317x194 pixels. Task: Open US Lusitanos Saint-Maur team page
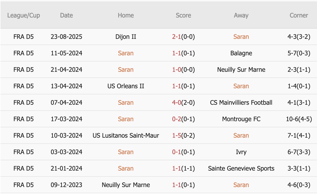point(126,136)
